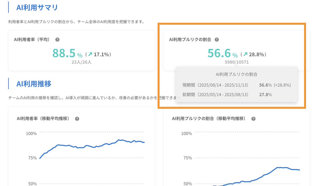Image resolution: width=323 pixels, height=186 pixels.
Task: Click help icon beside AI利用プルリクの割合（移動平均推移）
Action: pyautogui.click(x=253, y=119)
